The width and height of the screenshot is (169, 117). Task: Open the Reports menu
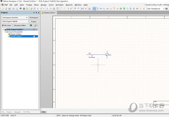[69, 5]
